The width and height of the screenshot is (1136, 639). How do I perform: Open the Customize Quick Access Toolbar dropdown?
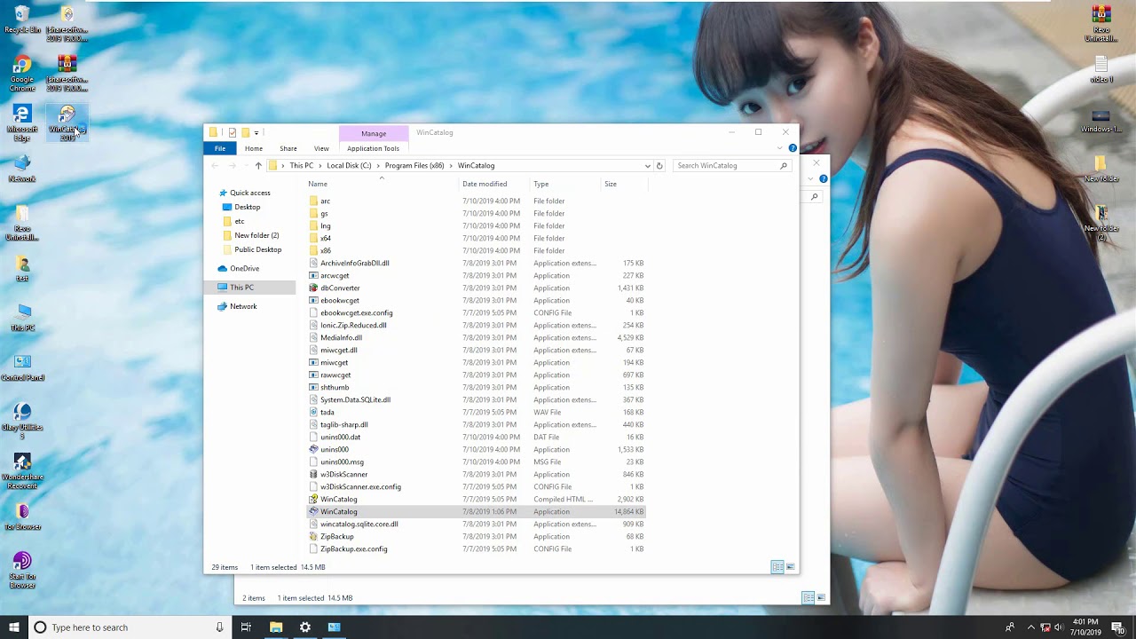256,133
